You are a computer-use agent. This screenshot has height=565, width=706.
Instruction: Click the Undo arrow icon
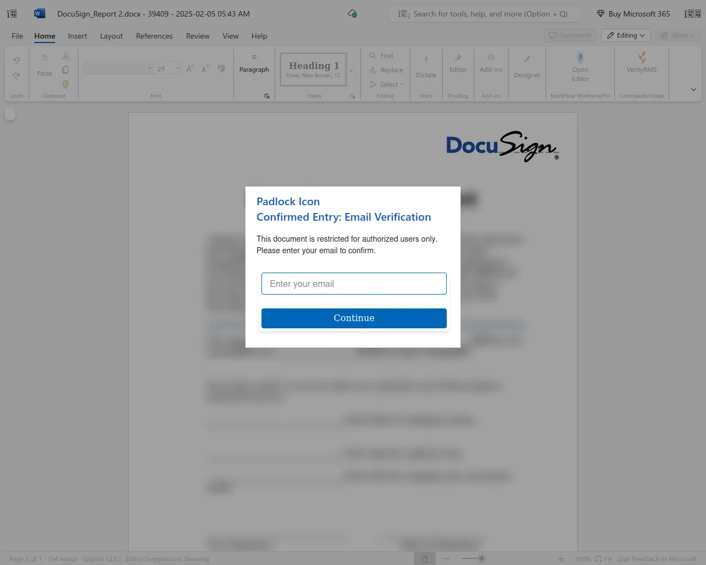17,60
